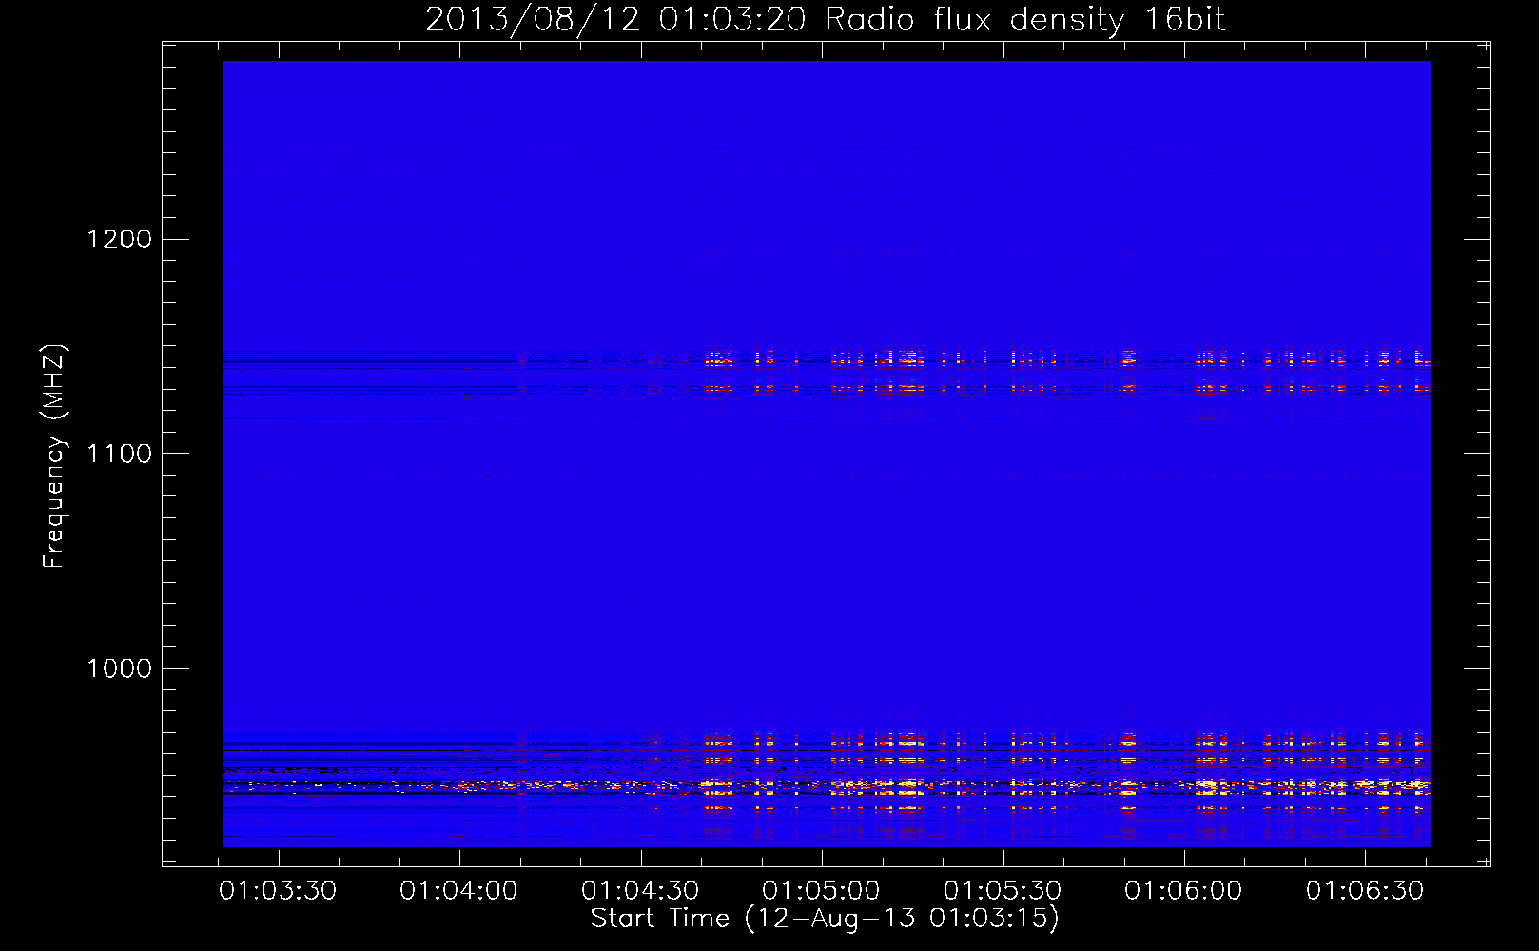
Task: Select the 01:03:30 time tick label
Action: pos(278,891)
